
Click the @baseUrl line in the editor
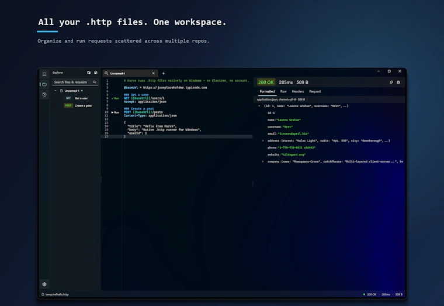coord(165,88)
